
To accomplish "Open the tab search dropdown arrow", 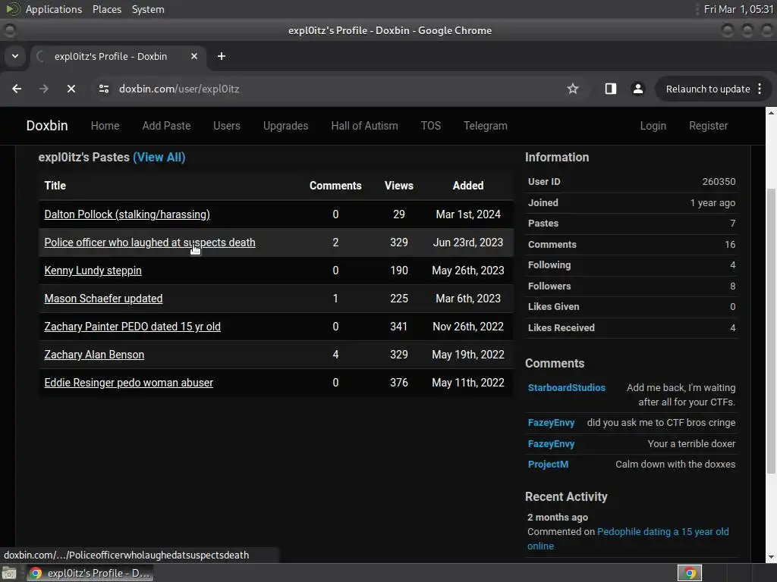I will click(x=15, y=56).
